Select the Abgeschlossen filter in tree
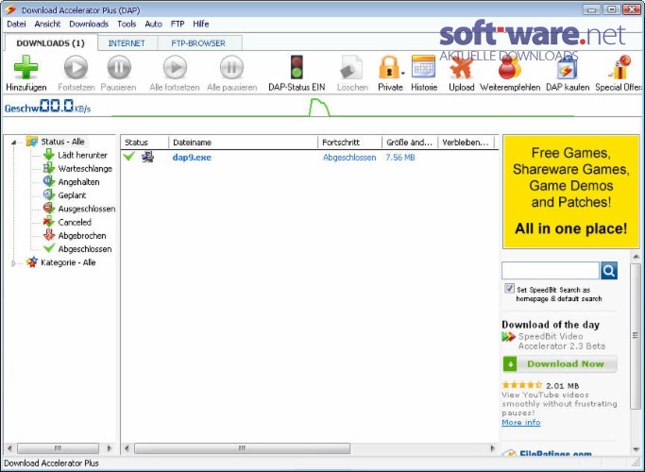 point(84,249)
